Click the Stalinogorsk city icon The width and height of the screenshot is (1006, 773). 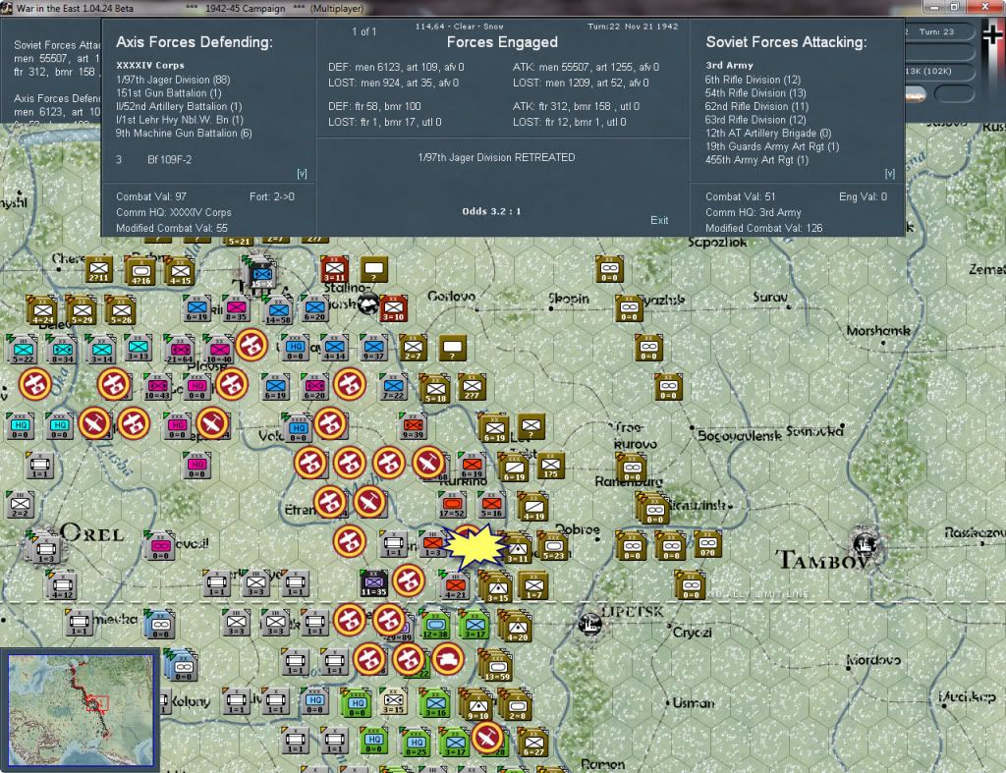pos(368,304)
